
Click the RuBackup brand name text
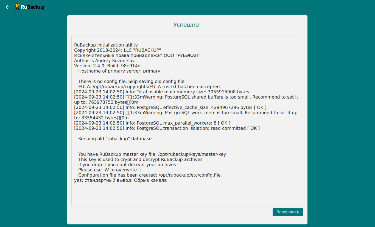pyautogui.click(x=33, y=7)
